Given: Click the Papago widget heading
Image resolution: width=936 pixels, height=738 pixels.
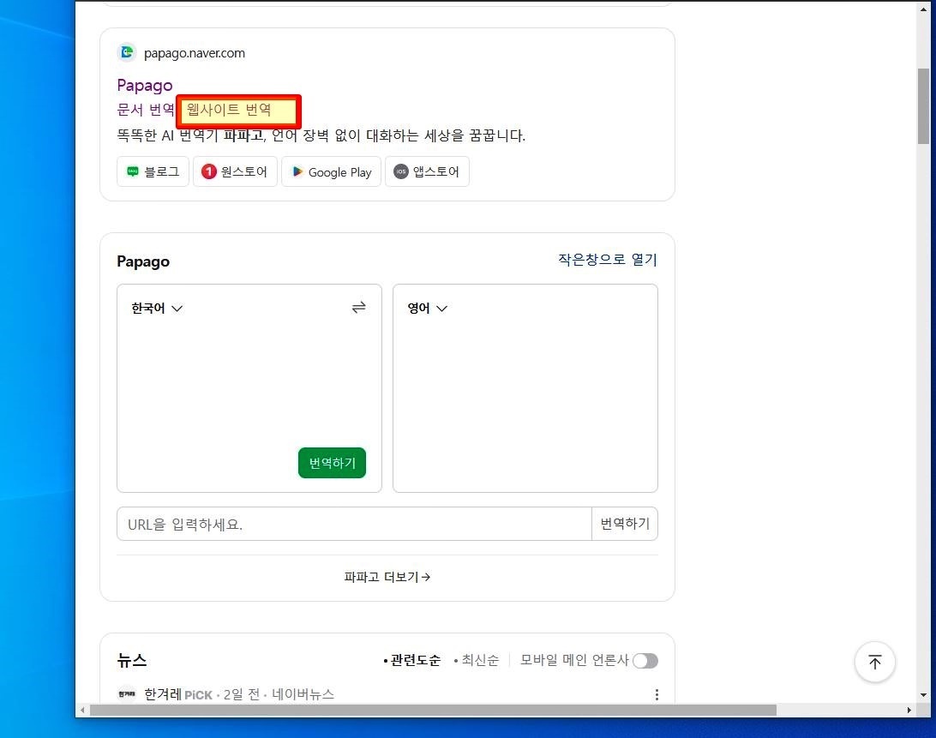Looking at the screenshot, I should [143, 261].
